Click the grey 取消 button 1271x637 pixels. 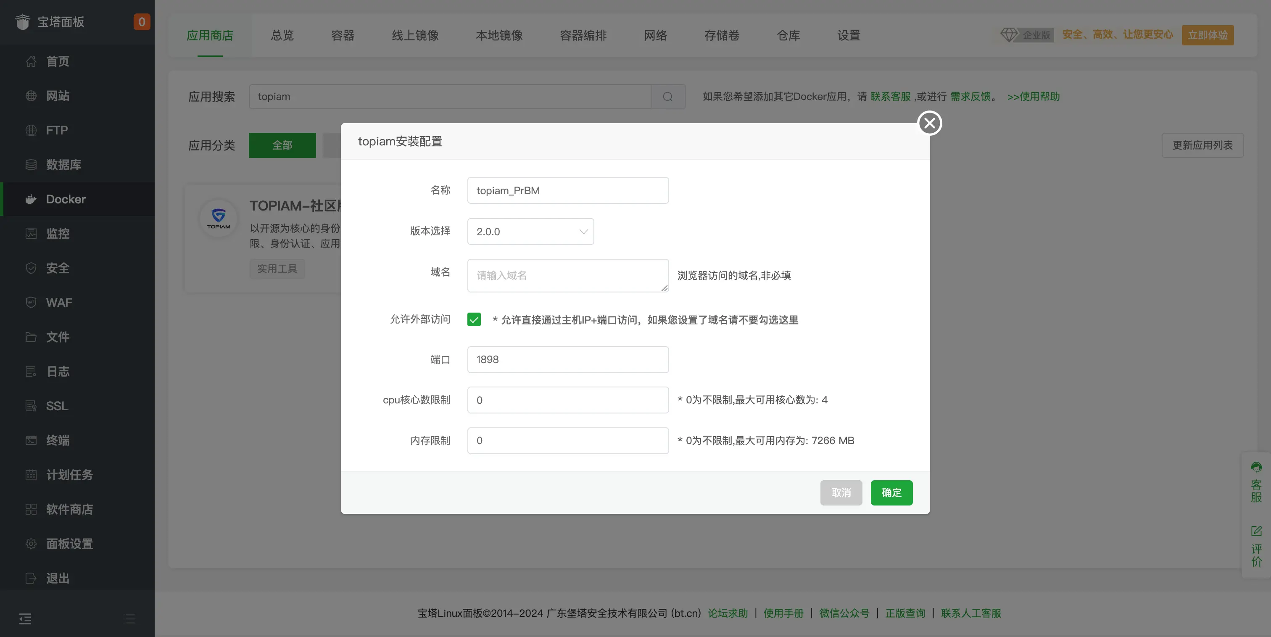841,492
